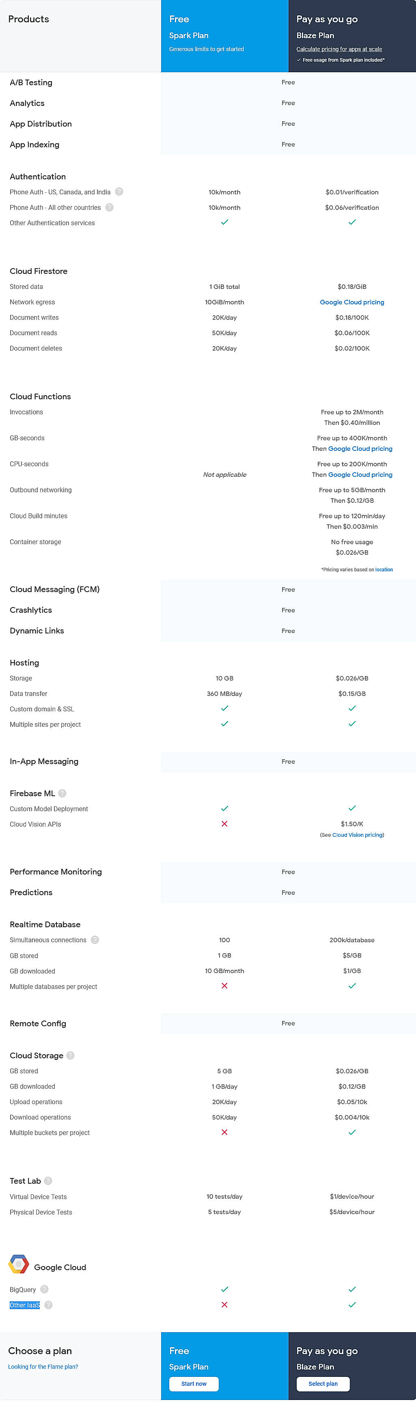Click the Google Cloud hexagon logo

(19, 1264)
